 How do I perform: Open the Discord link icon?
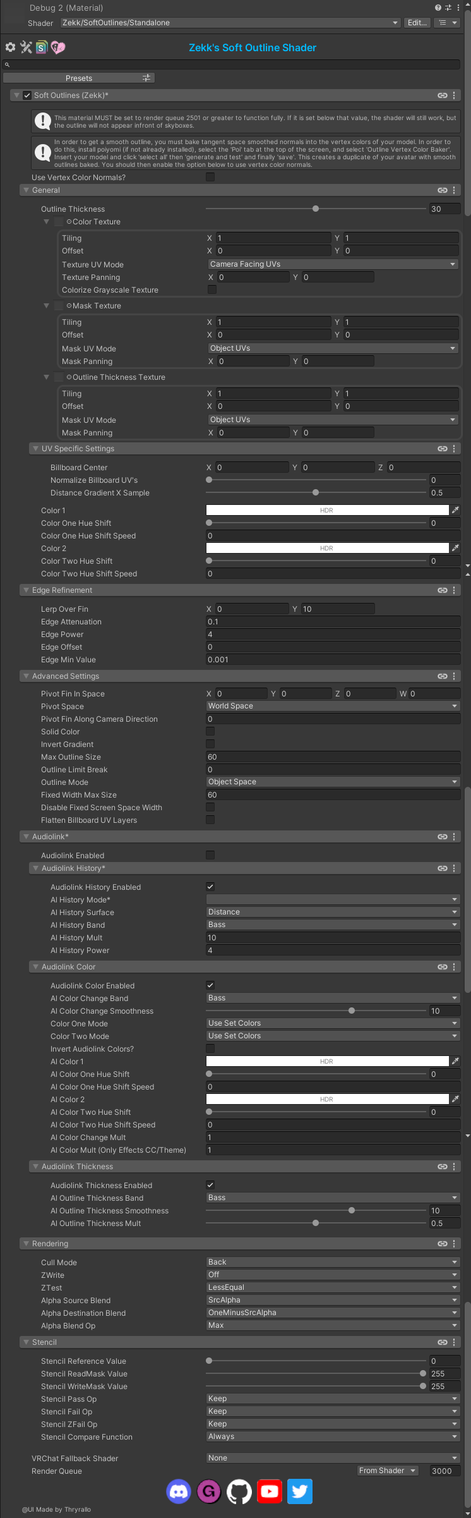(179, 1491)
